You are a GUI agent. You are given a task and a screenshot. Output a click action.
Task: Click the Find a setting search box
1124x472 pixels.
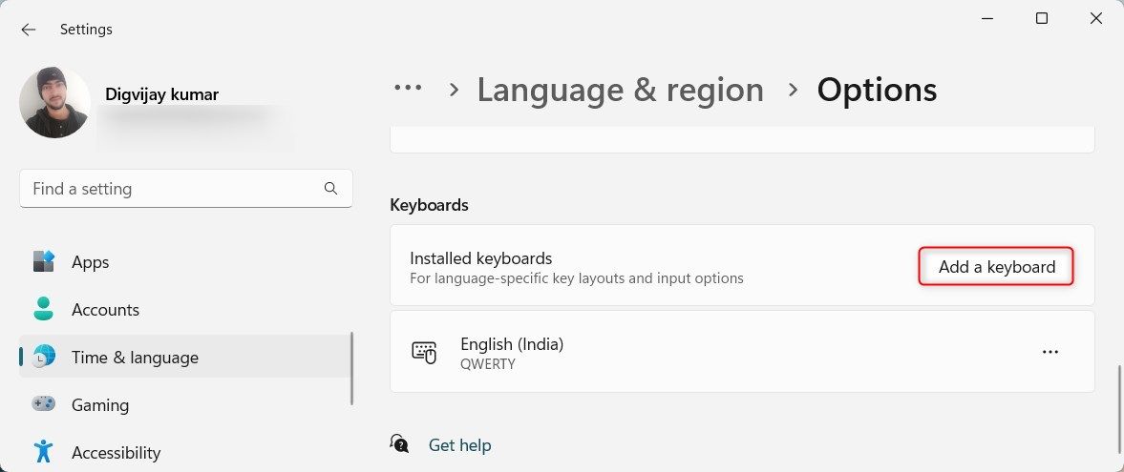pos(172,189)
